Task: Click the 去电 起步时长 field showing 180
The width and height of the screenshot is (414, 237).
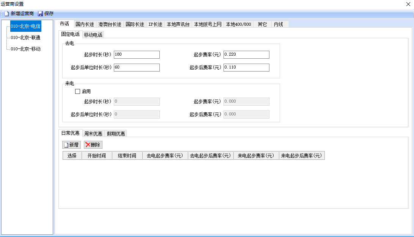Action: (x=137, y=55)
